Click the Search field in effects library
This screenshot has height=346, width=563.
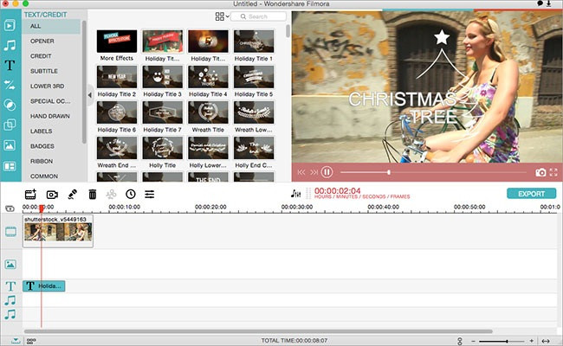point(260,16)
